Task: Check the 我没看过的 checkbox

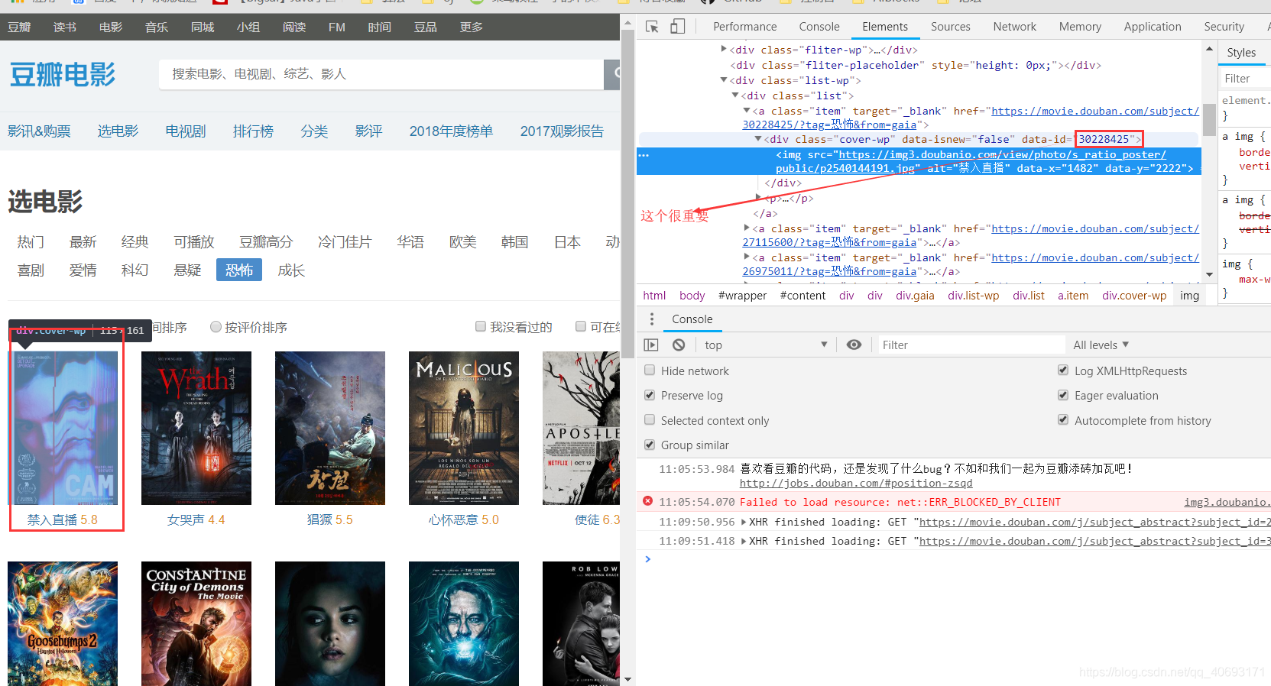Action: click(481, 327)
